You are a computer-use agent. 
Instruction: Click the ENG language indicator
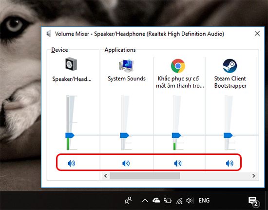click(x=204, y=200)
